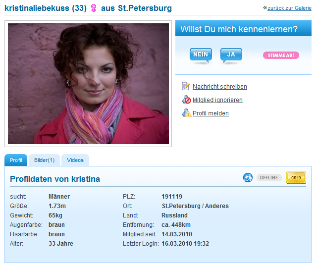316x266 pixels.
Task: Vote NEIN in the speech bubble
Action: (x=201, y=54)
